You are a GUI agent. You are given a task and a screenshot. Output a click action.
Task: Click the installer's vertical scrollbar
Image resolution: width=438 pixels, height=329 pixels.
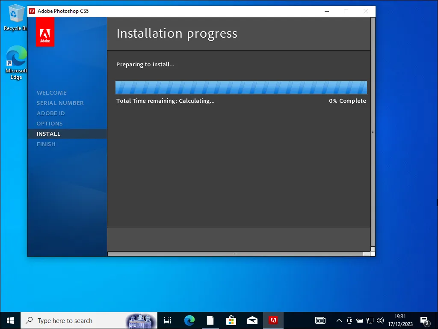tap(373, 132)
